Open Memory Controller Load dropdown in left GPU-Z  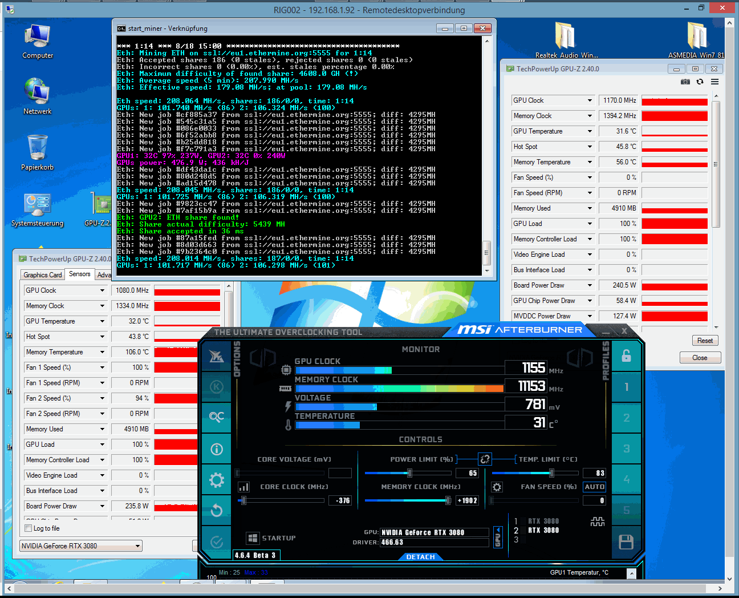click(x=103, y=460)
